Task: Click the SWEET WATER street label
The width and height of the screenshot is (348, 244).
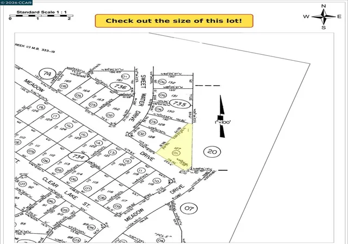Action: click(x=143, y=91)
